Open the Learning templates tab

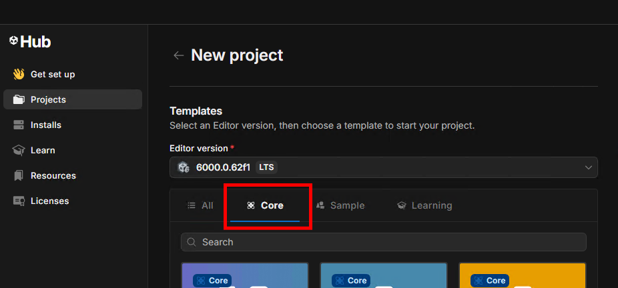click(x=424, y=205)
